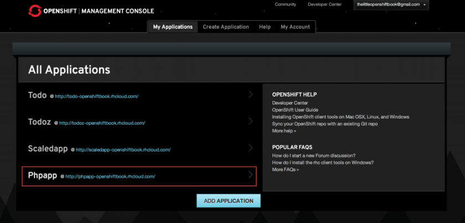Open the phpapp-openshiftbook URL link
This screenshot has width=465, height=223.
[110, 177]
